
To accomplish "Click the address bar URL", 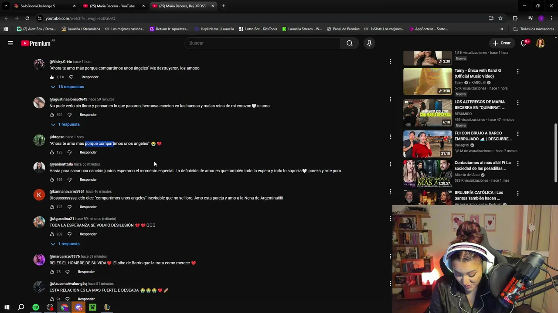I will [81, 18].
